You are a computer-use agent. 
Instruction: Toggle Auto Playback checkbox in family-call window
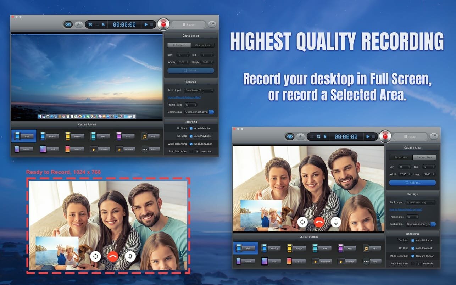[413, 248]
